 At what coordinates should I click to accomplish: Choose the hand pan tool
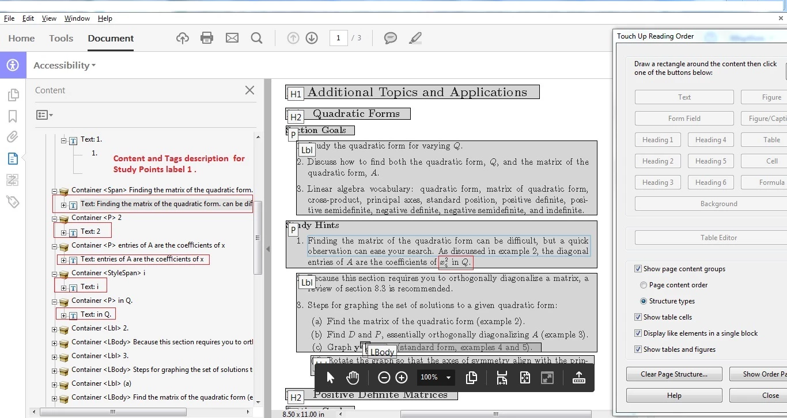click(x=353, y=378)
